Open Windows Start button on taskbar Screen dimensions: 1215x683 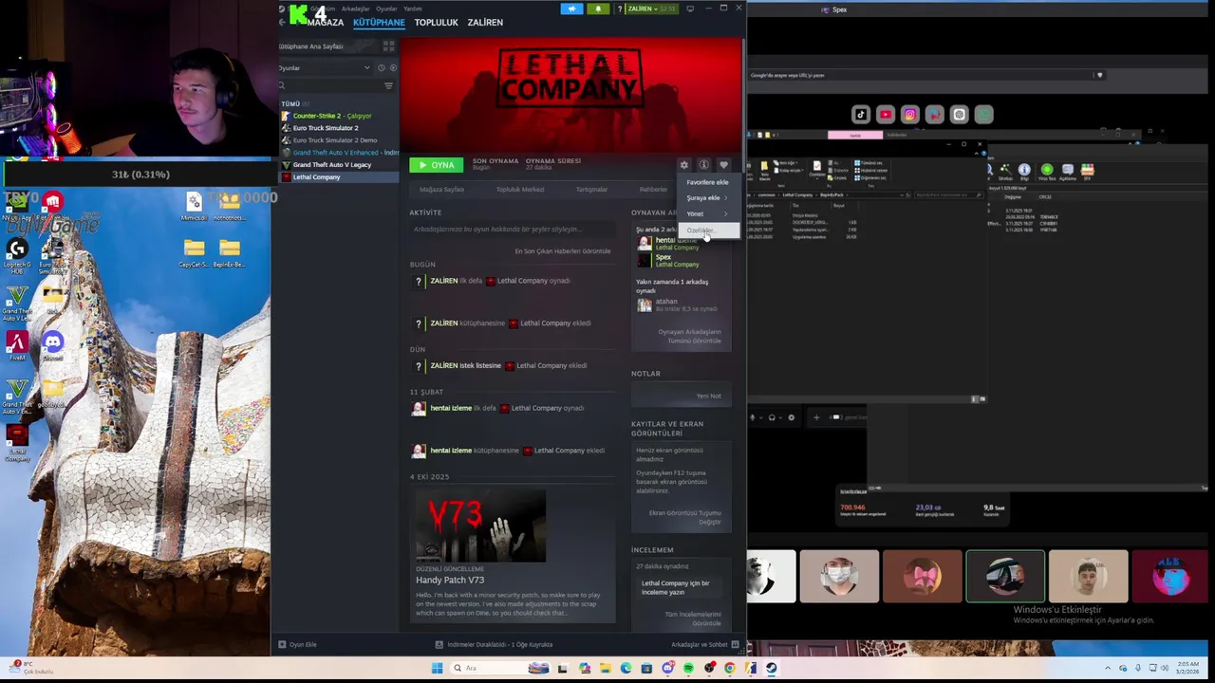pyautogui.click(x=437, y=668)
